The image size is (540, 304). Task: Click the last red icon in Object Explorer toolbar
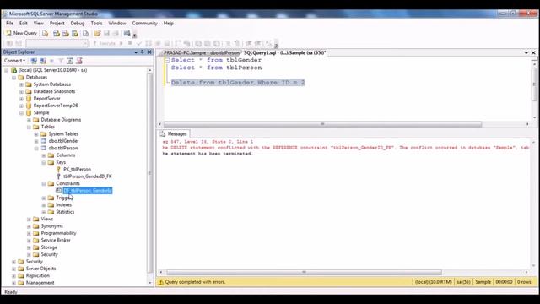click(x=78, y=61)
